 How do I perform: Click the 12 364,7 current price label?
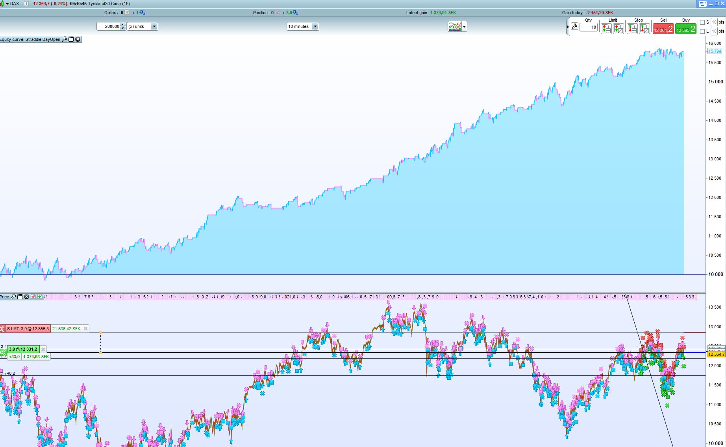716,355
